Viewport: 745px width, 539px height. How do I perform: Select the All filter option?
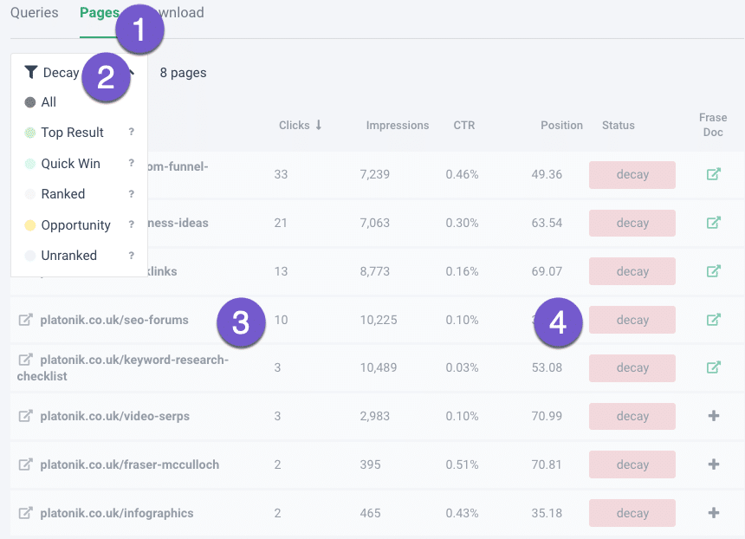pyautogui.click(x=49, y=102)
